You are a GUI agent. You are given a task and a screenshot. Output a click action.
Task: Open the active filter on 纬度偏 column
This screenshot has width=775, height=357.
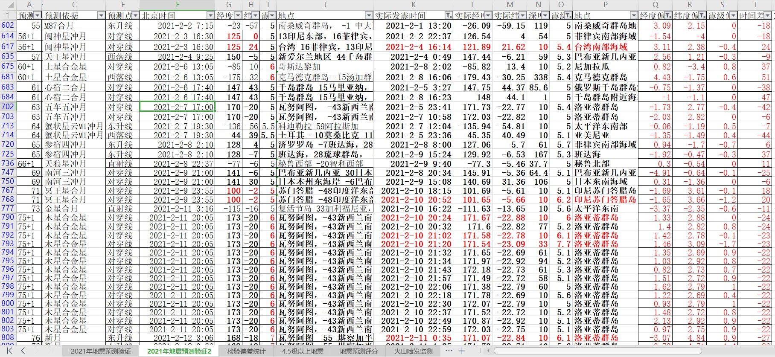point(702,16)
